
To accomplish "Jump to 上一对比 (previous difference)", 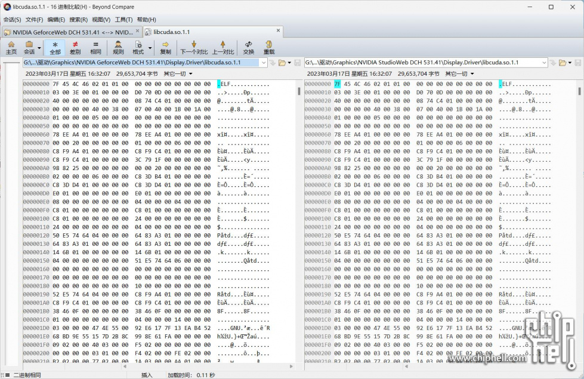I will click(223, 48).
